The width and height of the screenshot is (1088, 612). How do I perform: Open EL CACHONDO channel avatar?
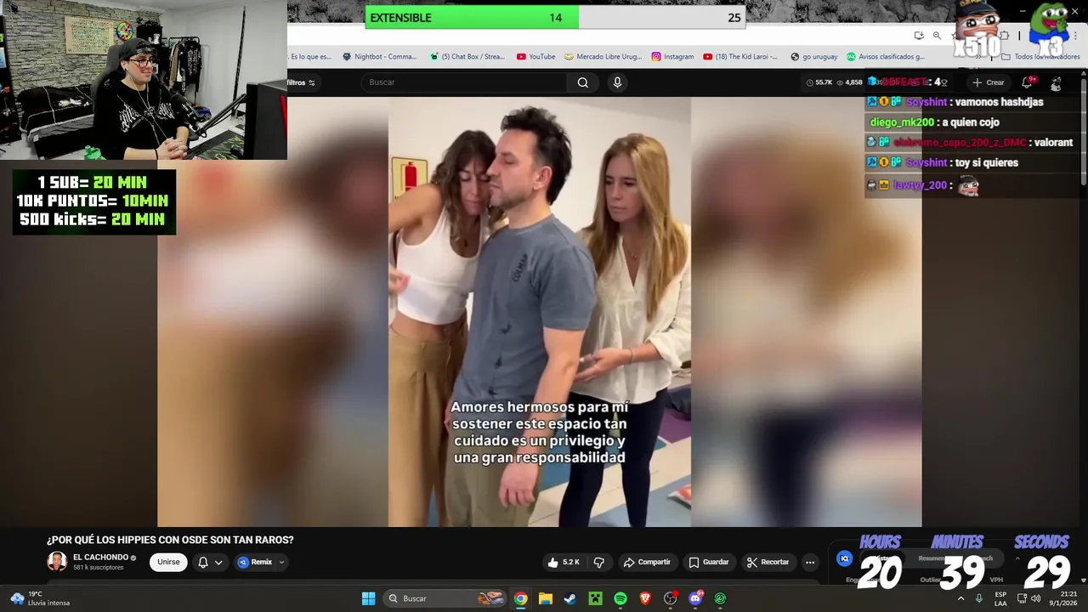pyautogui.click(x=57, y=562)
